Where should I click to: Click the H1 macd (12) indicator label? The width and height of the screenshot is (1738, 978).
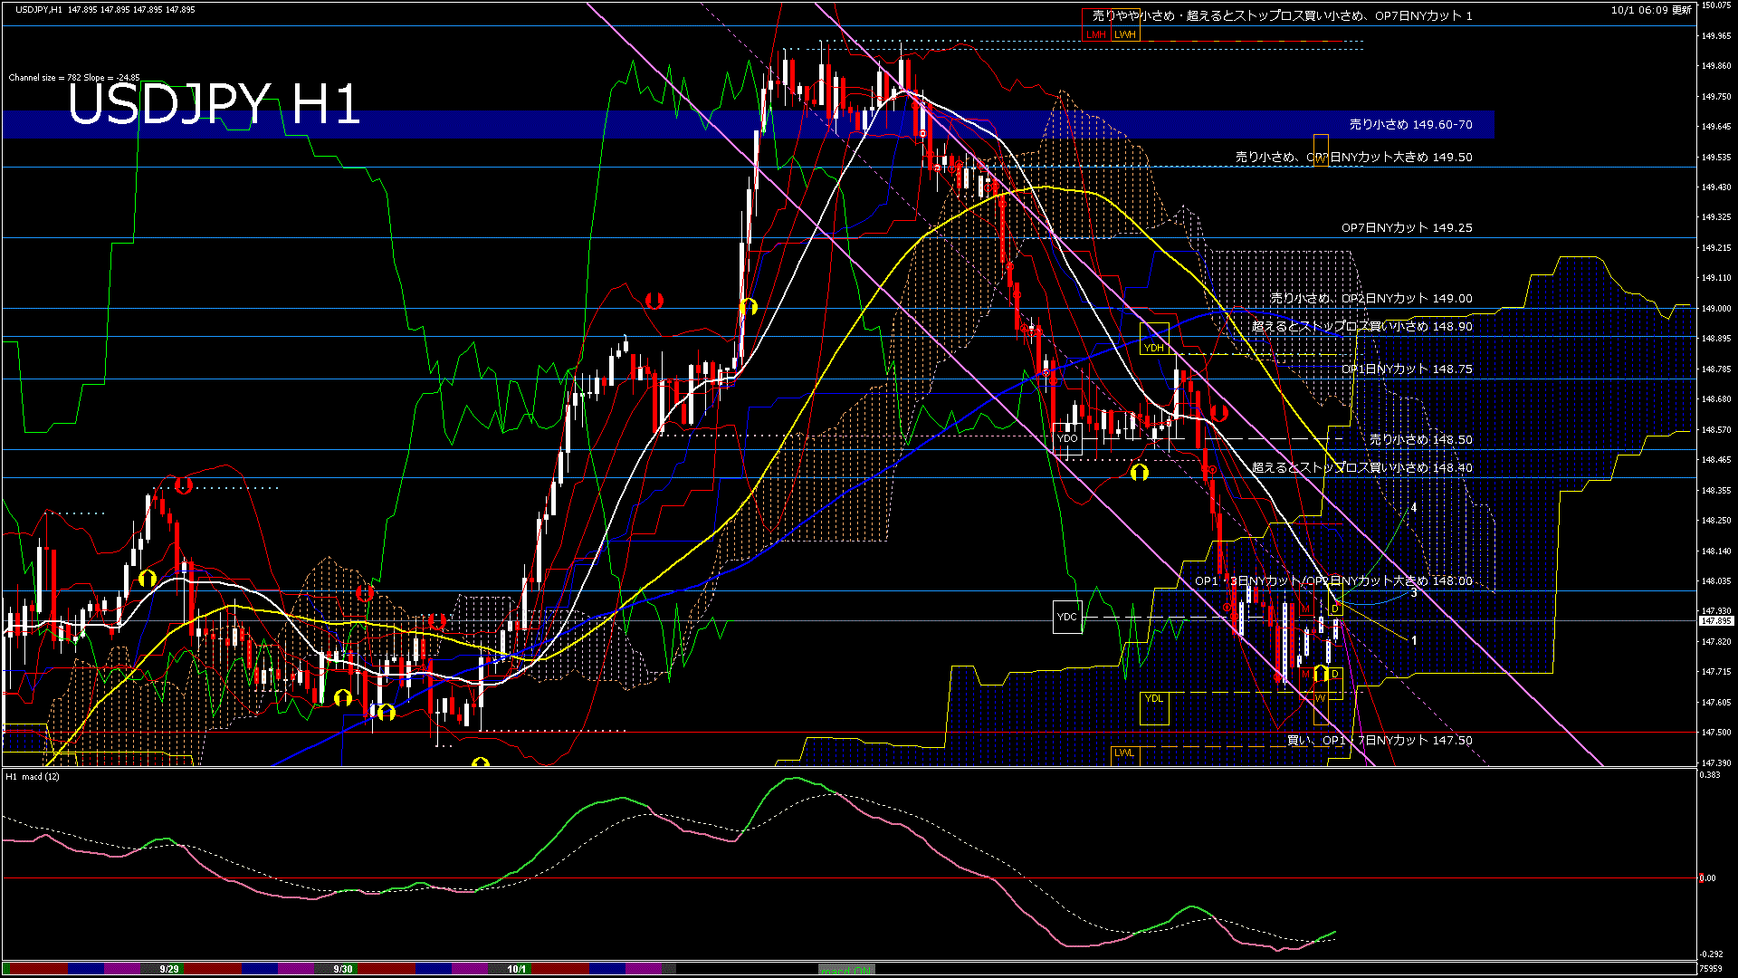click(x=33, y=777)
